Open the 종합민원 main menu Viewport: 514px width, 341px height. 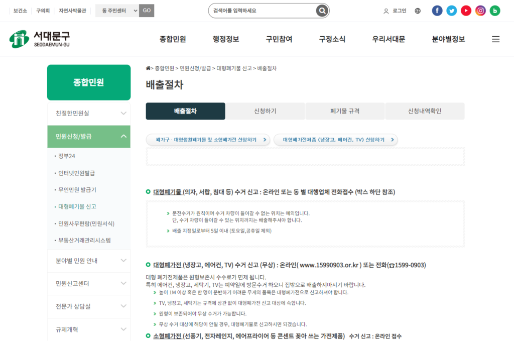click(173, 39)
